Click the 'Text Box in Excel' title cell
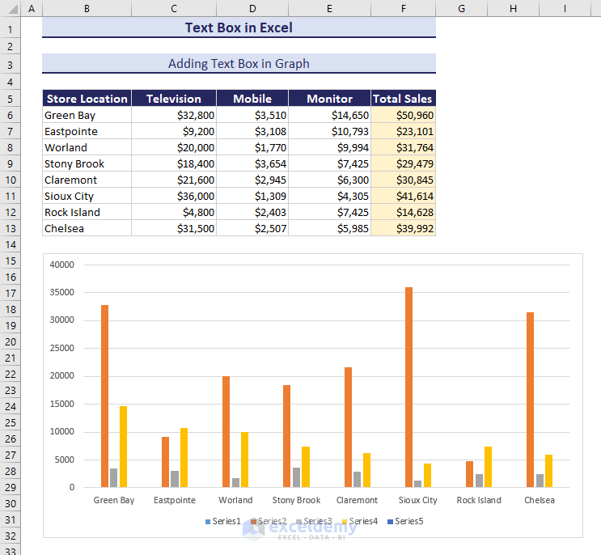 [x=239, y=28]
